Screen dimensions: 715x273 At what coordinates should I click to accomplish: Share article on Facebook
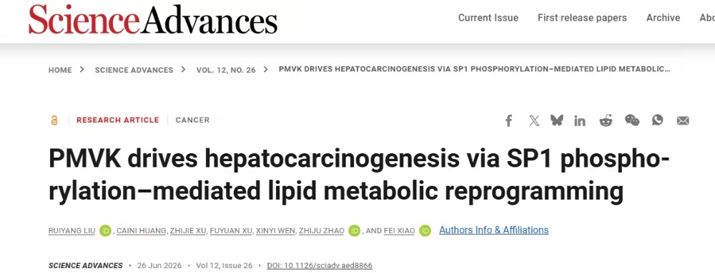pyautogui.click(x=509, y=120)
